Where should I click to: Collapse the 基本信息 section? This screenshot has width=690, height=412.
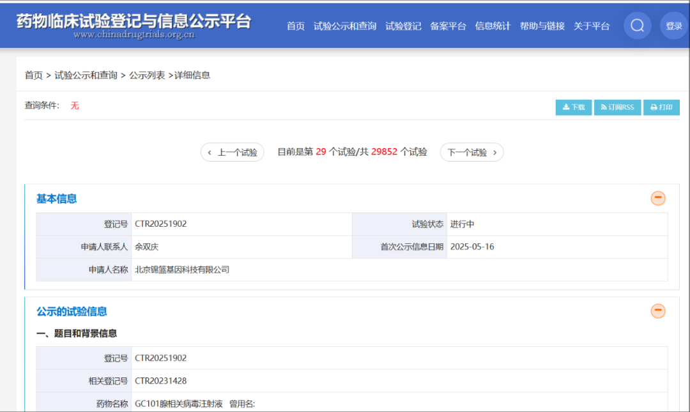tap(658, 198)
